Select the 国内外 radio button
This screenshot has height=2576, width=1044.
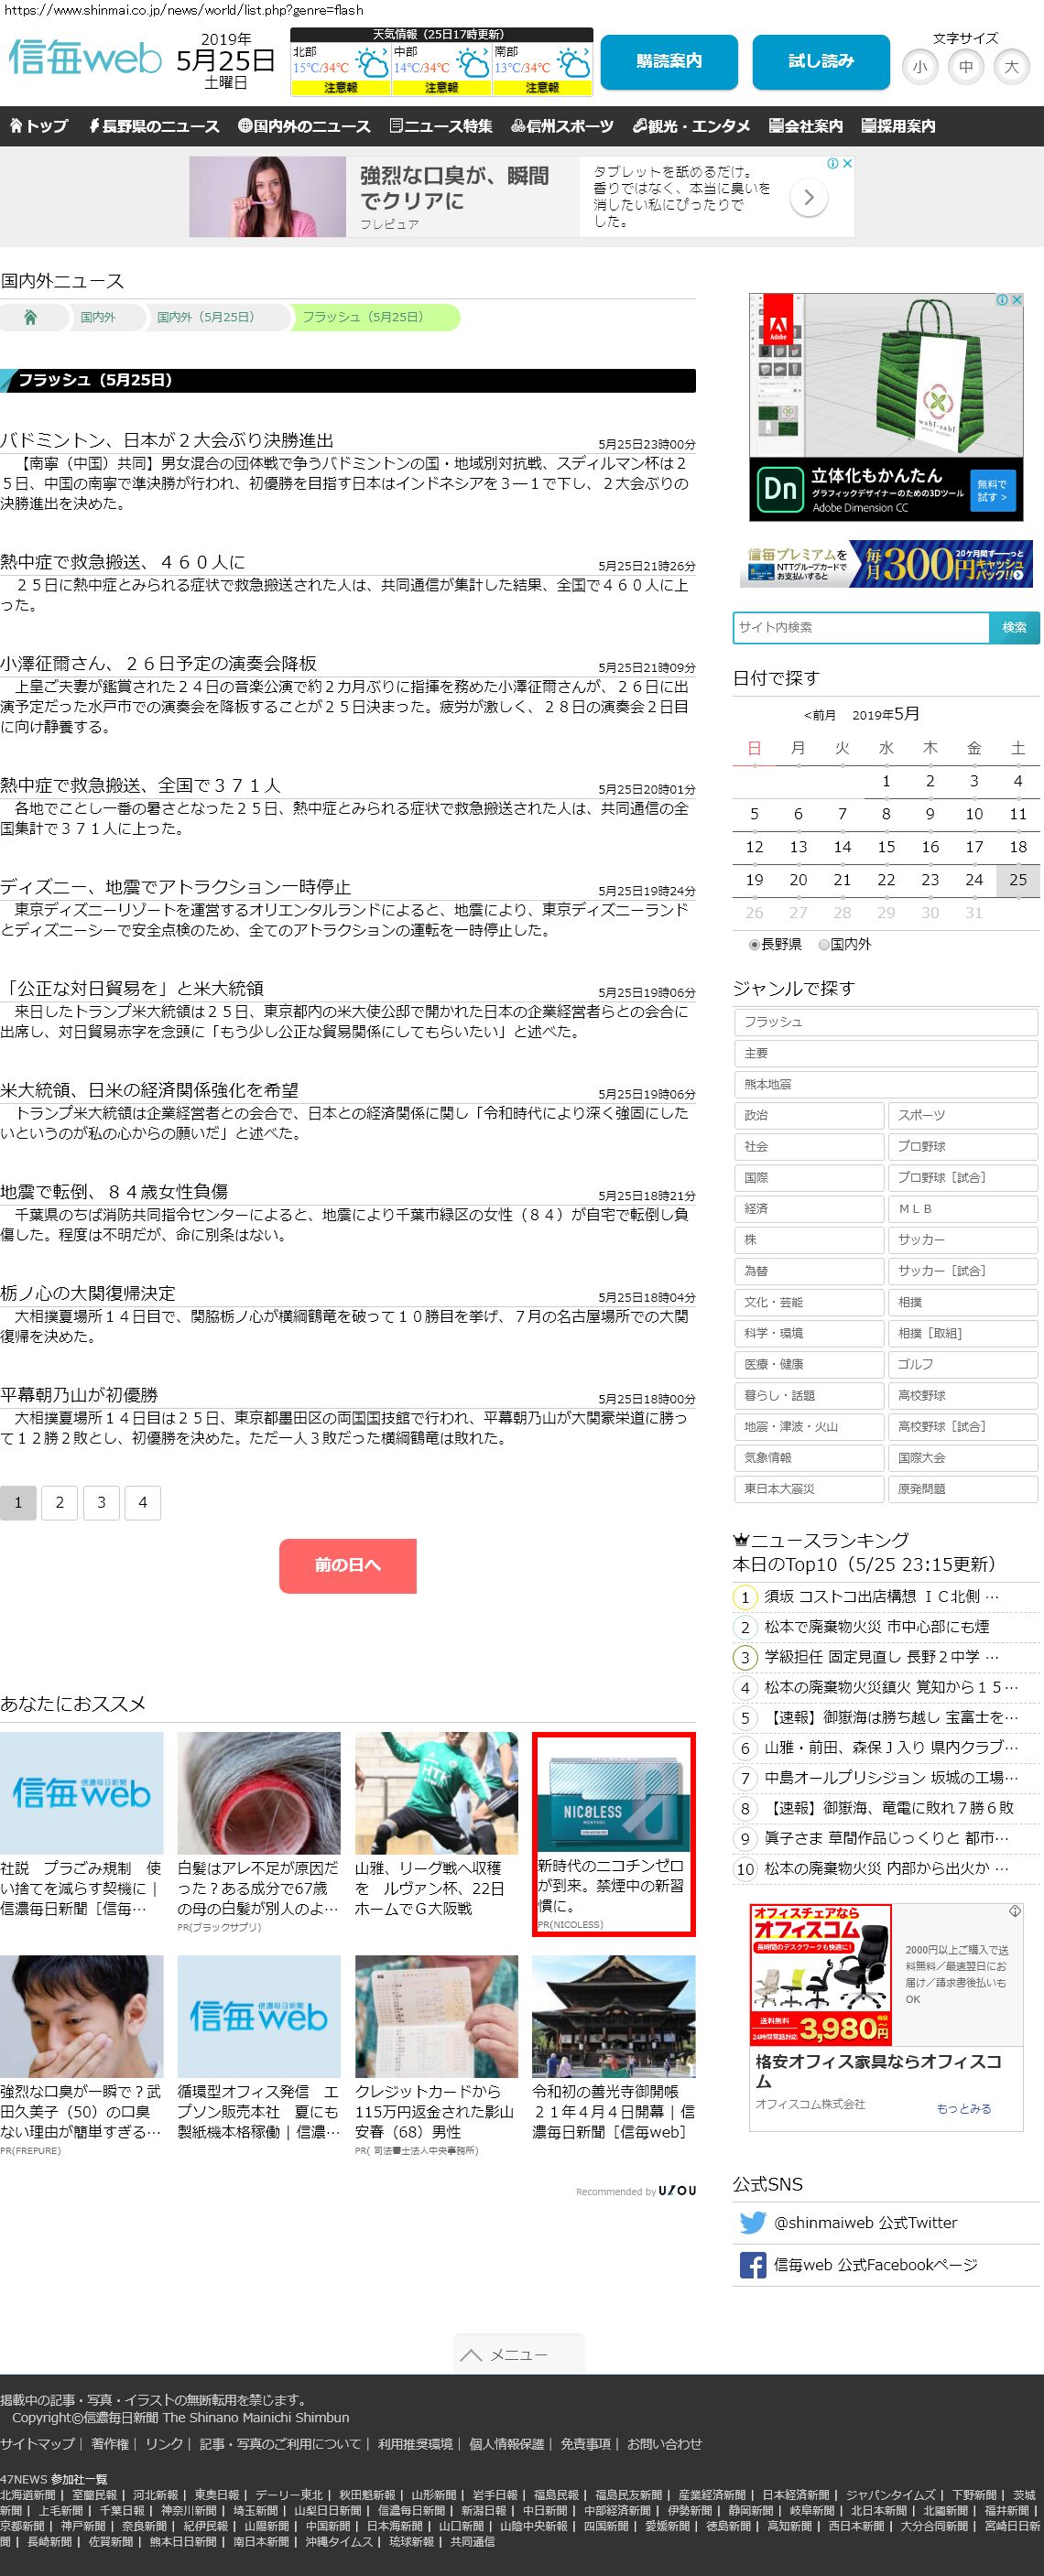pyautogui.click(x=824, y=944)
